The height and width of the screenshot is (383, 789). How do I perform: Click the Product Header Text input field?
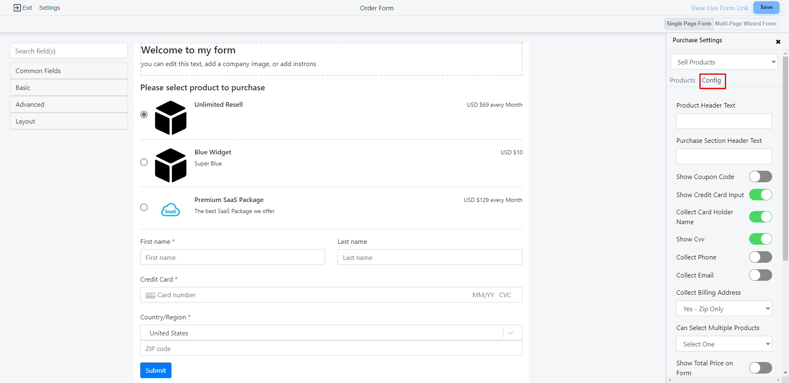[724, 121]
